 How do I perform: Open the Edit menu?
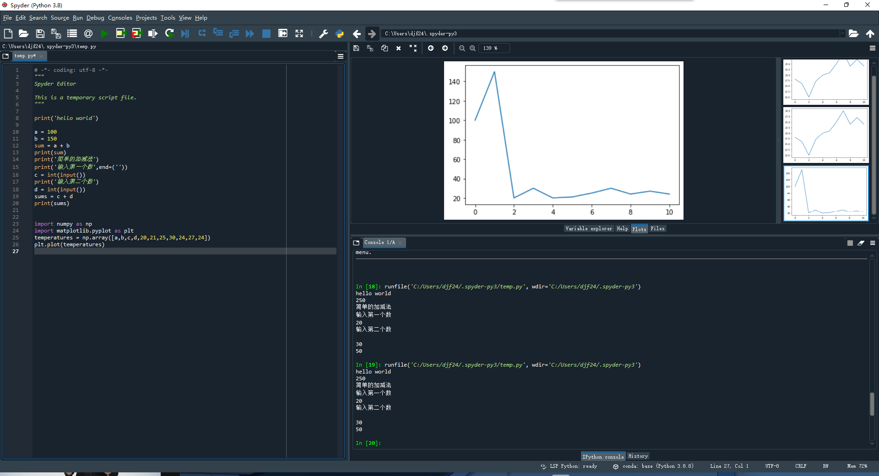pos(21,18)
